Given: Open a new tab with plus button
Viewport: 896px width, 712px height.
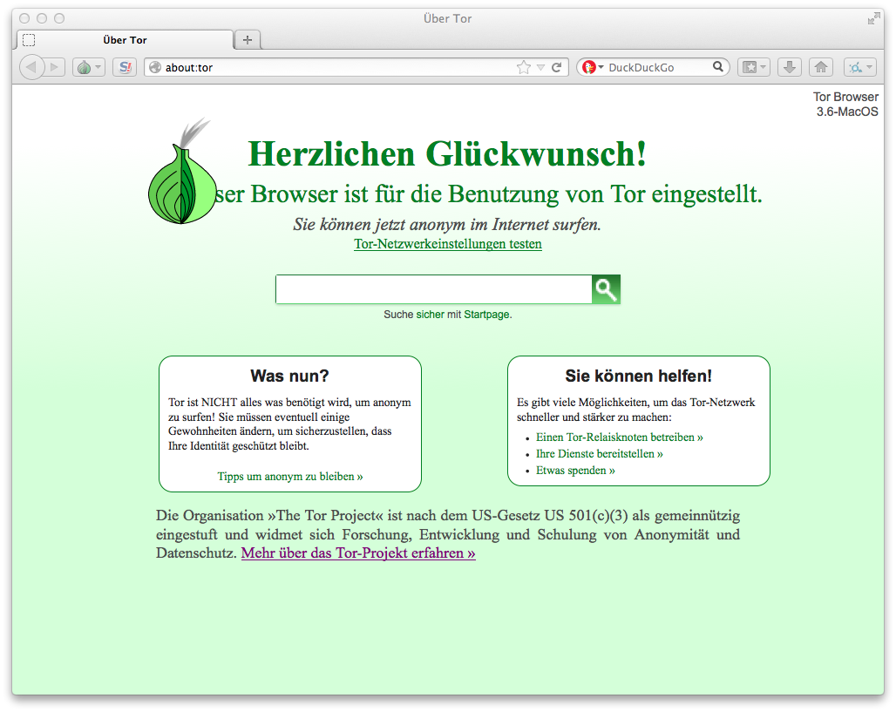Looking at the screenshot, I should [x=248, y=40].
